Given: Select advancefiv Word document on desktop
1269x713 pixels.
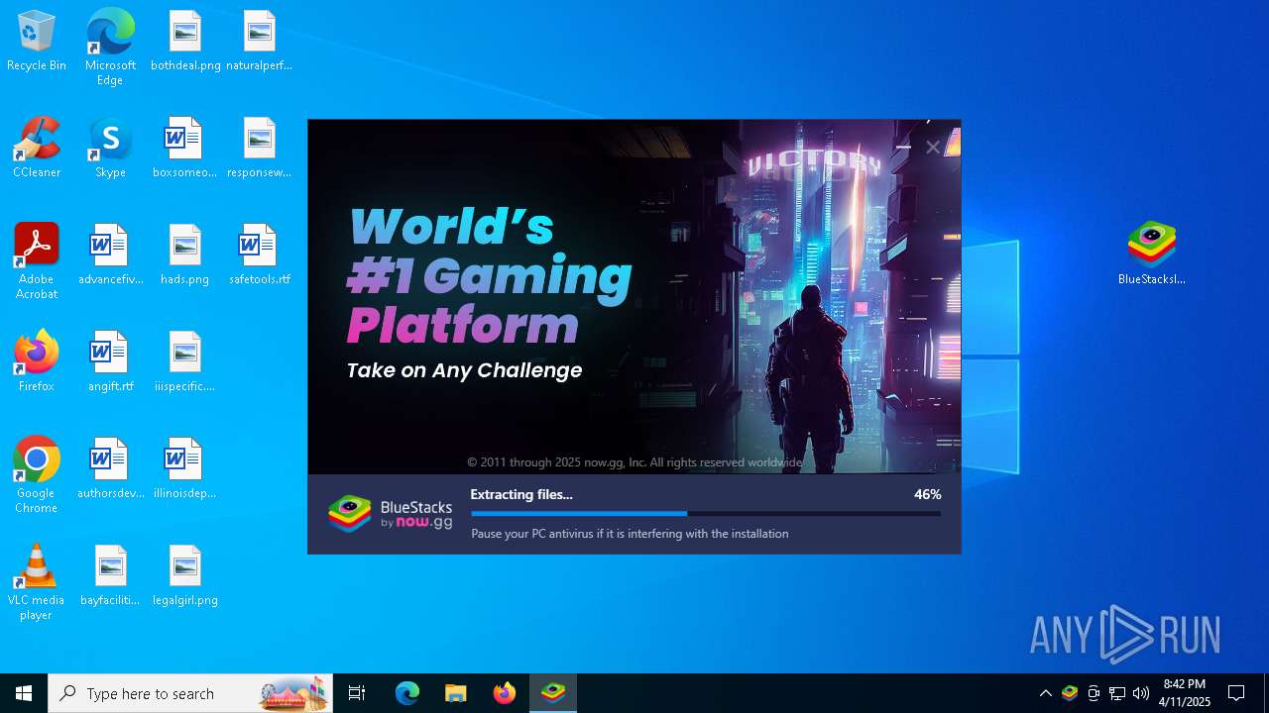Looking at the screenshot, I should click(x=110, y=255).
